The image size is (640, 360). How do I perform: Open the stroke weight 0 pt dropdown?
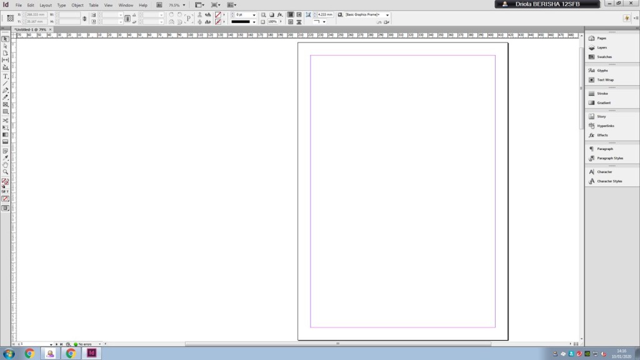coord(254,14)
